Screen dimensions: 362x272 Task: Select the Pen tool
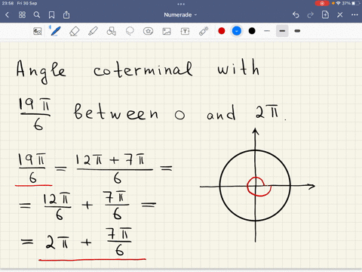click(55, 31)
